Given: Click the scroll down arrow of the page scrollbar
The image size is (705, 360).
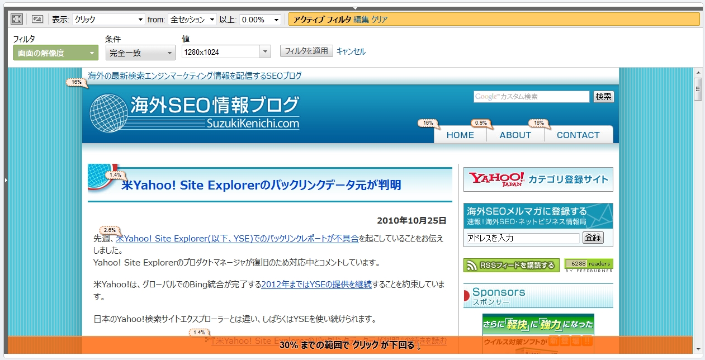Looking at the screenshot, I should coord(698,349).
